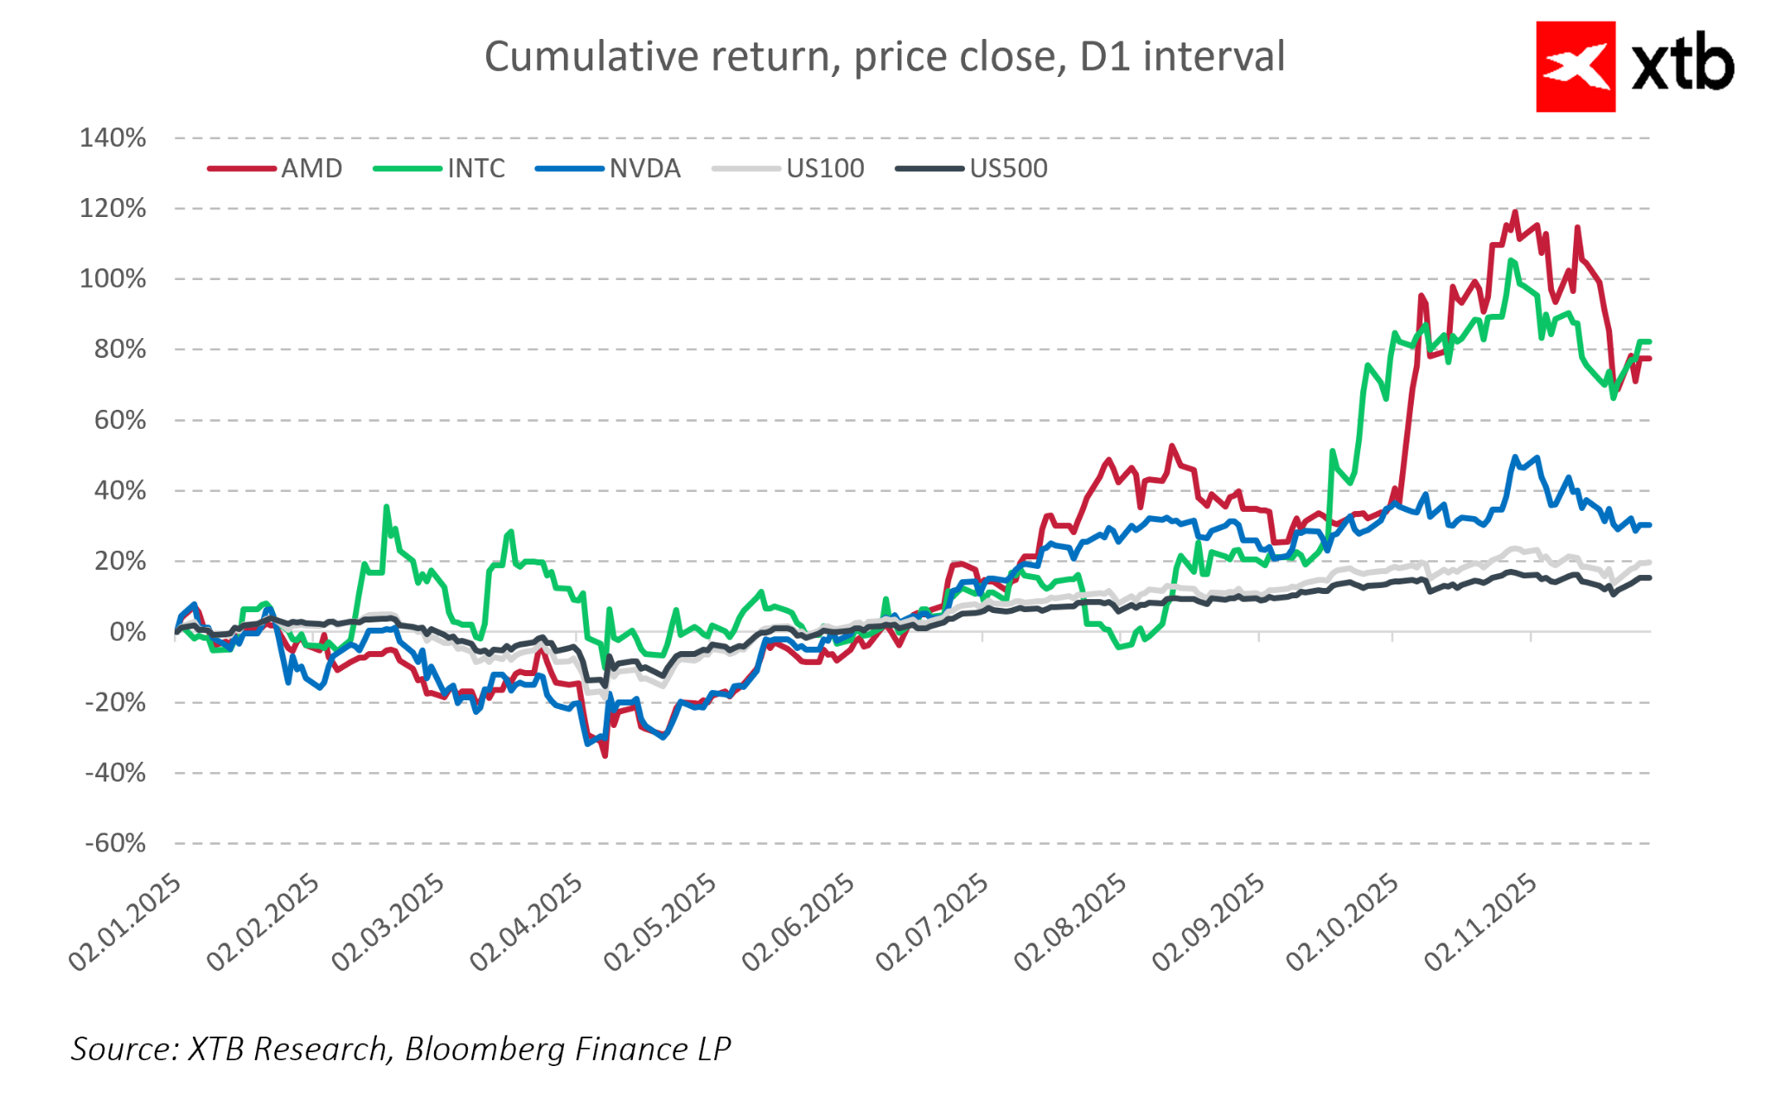
Task: Click the light gray US100 legend line
Action: (x=745, y=169)
